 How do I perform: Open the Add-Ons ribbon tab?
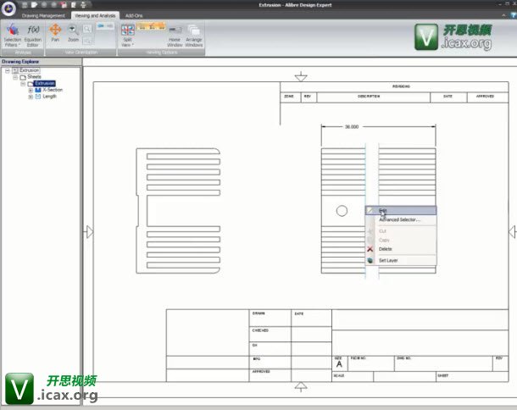coord(134,15)
